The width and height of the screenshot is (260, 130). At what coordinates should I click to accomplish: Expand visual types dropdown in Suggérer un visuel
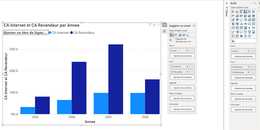pyautogui.click(x=193, y=35)
